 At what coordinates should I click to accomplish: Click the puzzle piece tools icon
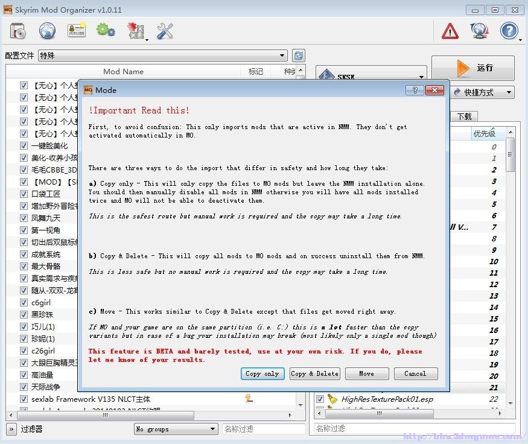tap(135, 31)
